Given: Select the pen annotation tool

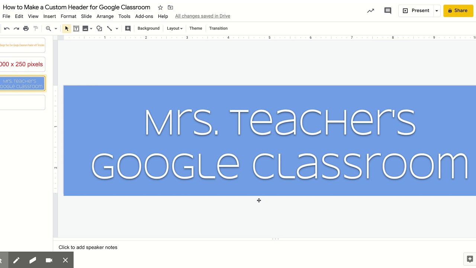Looking at the screenshot, I should 16,260.
